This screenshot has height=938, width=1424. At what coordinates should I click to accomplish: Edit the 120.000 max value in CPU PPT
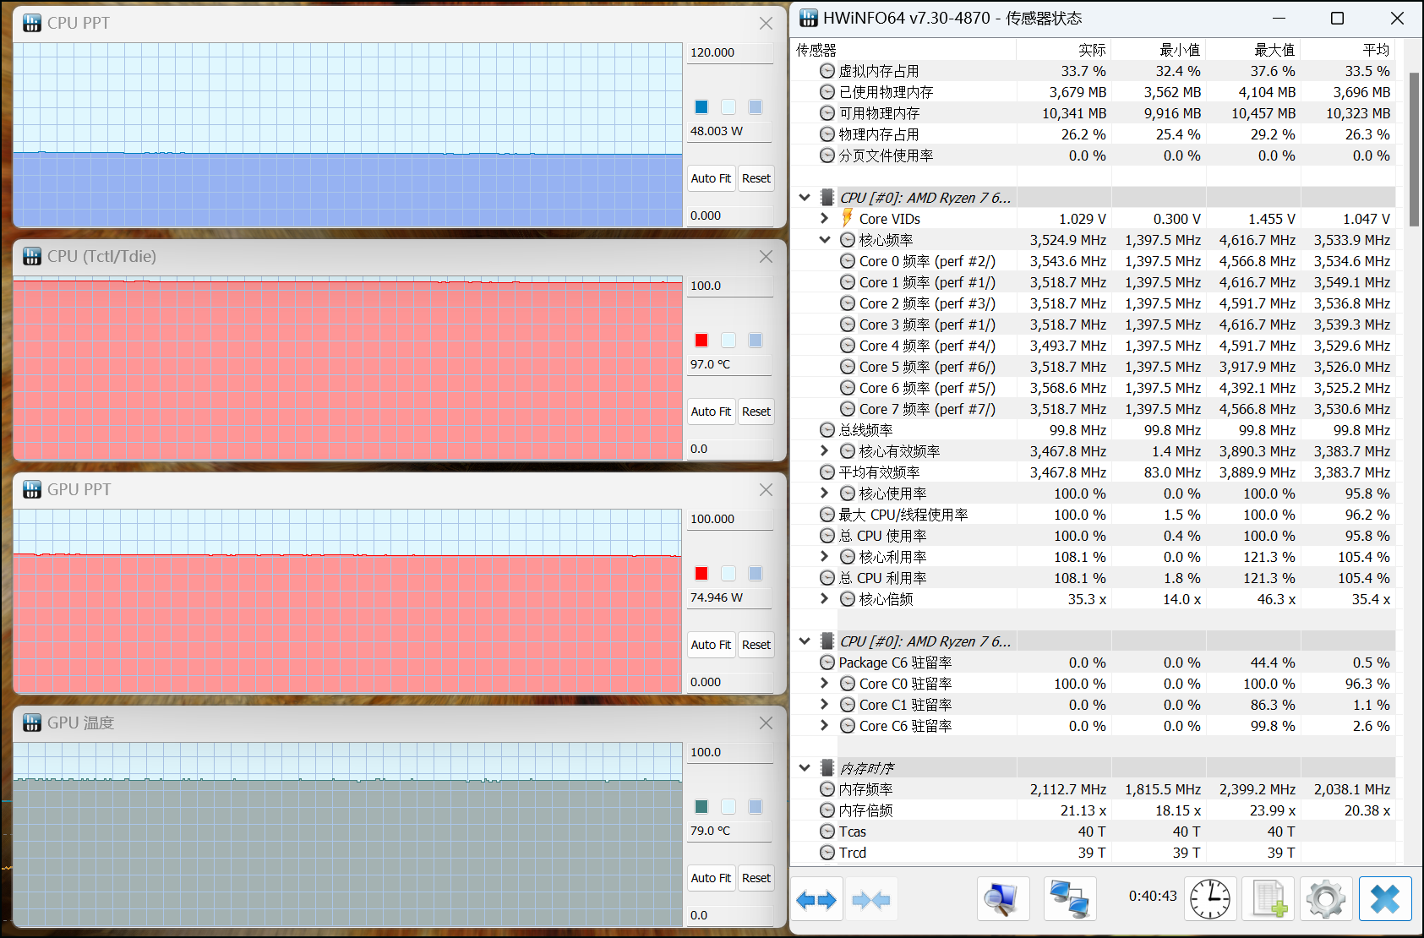(729, 52)
